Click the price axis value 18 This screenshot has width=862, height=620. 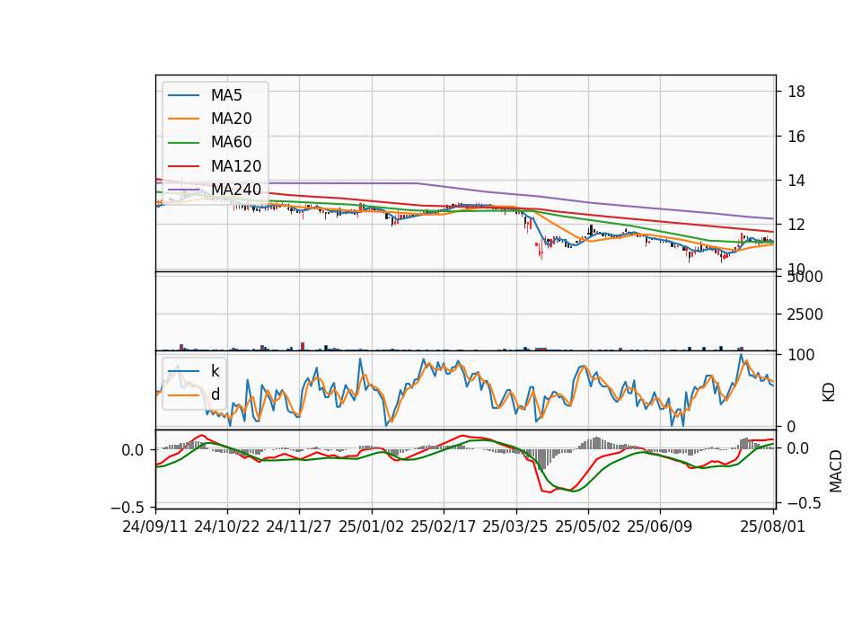point(796,92)
